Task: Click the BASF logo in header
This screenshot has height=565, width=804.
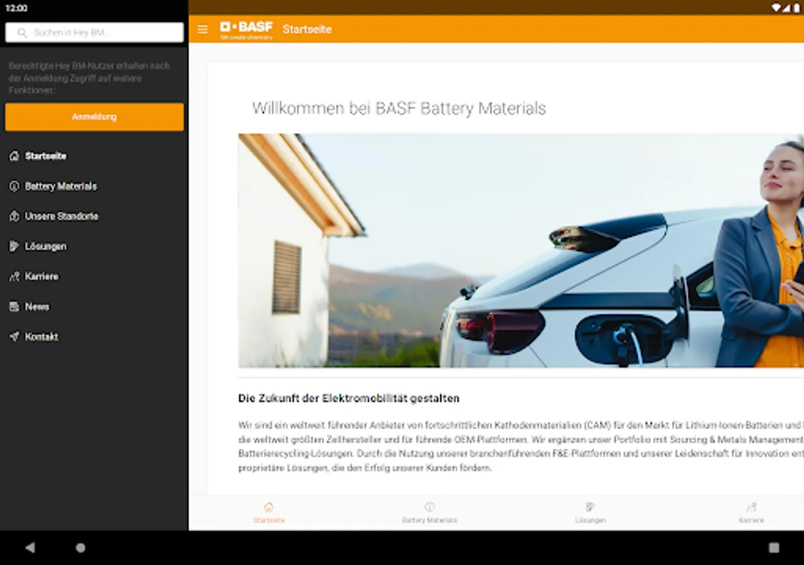Action: [x=246, y=30]
